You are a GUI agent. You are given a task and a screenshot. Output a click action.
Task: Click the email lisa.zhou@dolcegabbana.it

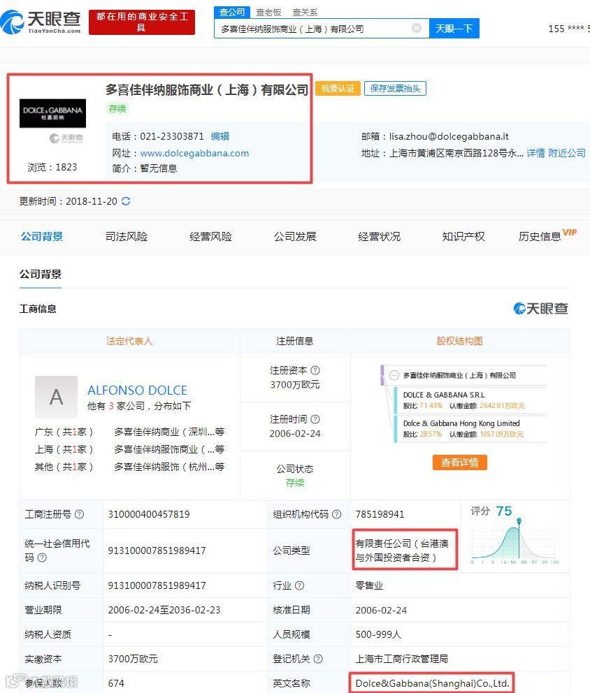[x=449, y=136]
